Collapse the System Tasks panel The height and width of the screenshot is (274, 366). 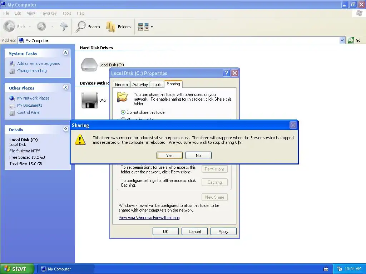click(x=66, y=53)
